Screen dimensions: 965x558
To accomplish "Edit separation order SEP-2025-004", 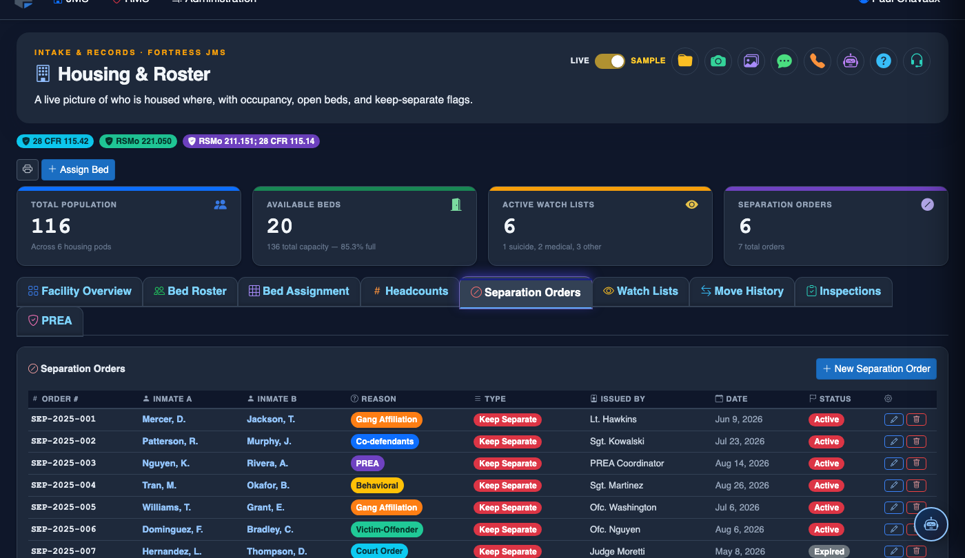I will pyautogui.click(x=894, y=486).
